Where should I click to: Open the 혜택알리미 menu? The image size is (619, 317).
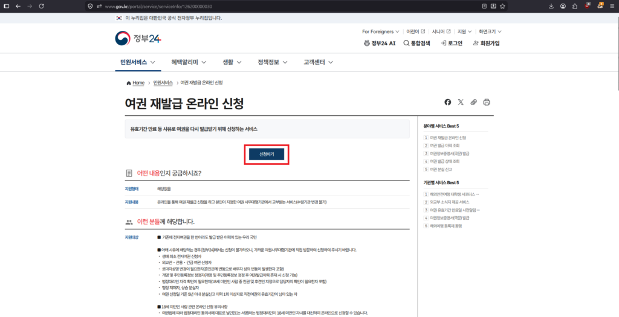189,62
